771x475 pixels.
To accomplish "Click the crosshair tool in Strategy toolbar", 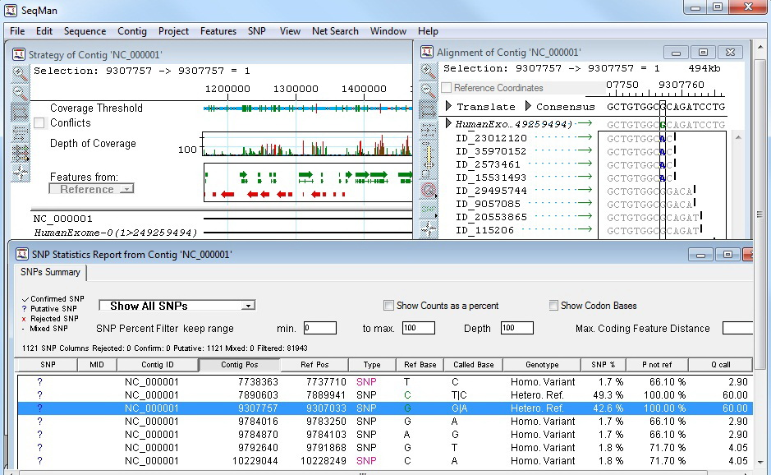I will pos(20,173).
